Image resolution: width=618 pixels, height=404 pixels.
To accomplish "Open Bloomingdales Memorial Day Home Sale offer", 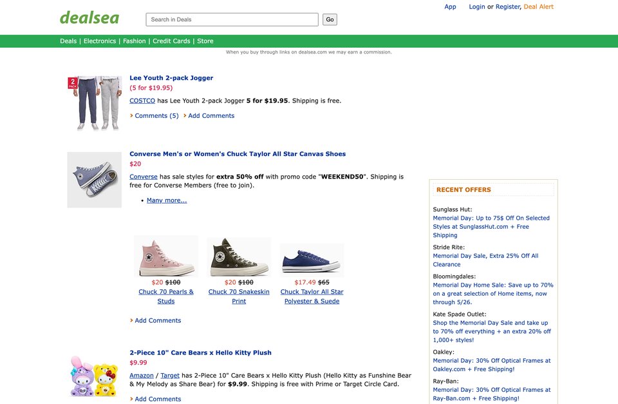I will pyautogui.click(x=493, y=294).
